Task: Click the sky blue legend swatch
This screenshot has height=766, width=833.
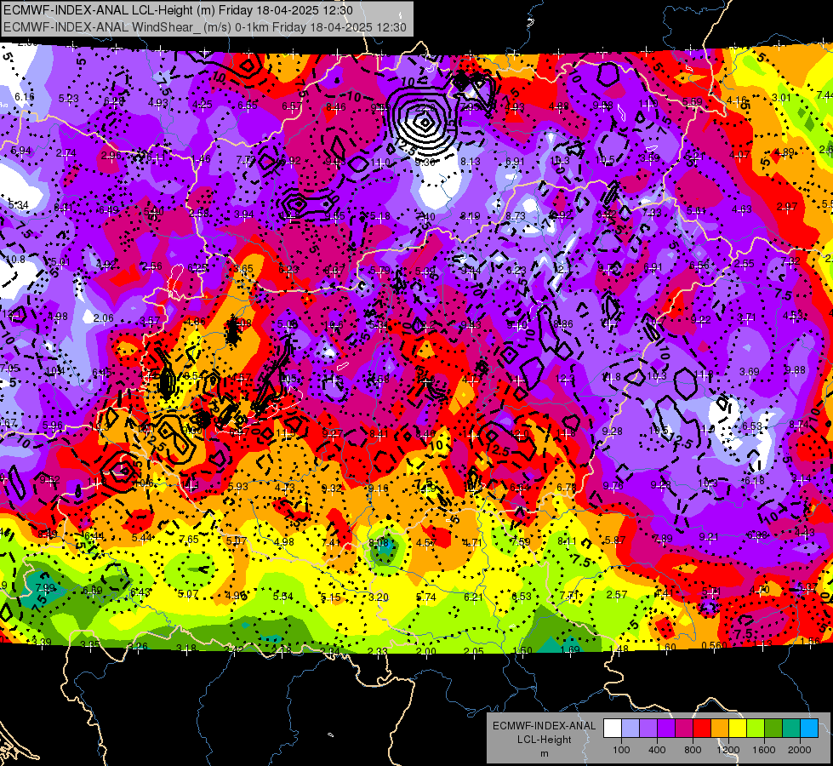Action: [x=809, y=729]
